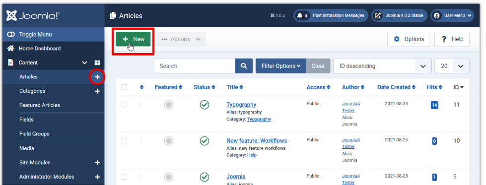Open Administrator Modules
The width and height of the screenshot is (486, 185).
[x=47, y=177]
